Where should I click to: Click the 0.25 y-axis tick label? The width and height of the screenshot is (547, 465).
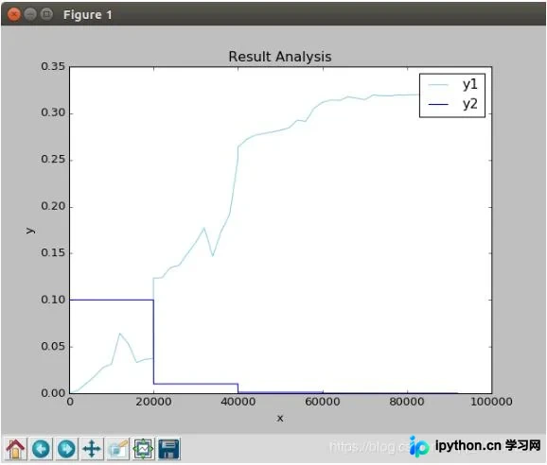click(x=53, y=160)
